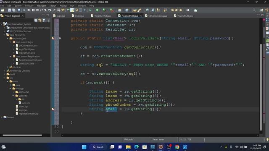Click the taskbar Search box
This screenshot has width=269, height=151.
coord(98,147)
